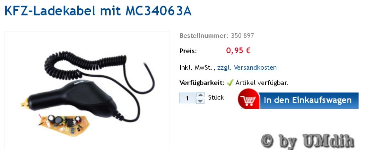Increase quantity with the up arrow
This screenshot has width=365, height=150.
pos(200,95)
